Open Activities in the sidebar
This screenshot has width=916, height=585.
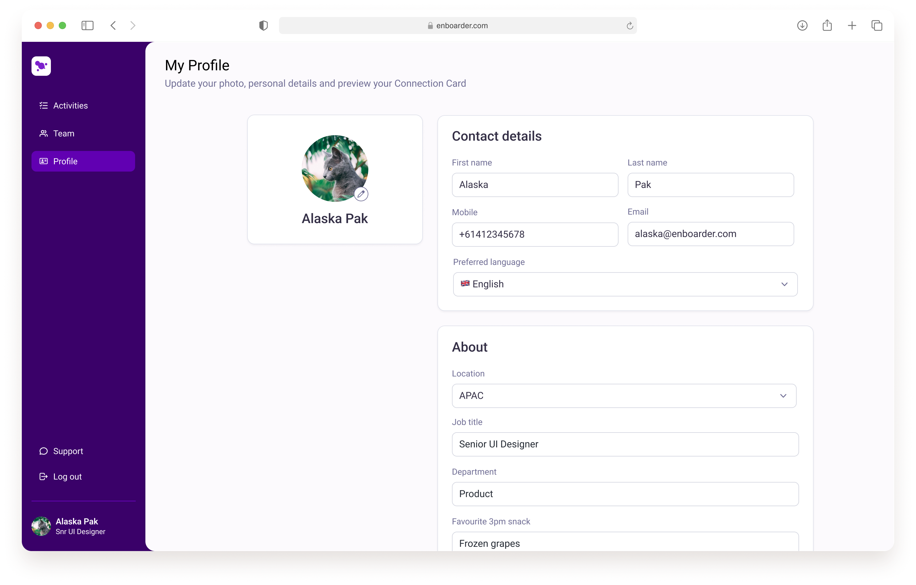(x=70, y=105)
